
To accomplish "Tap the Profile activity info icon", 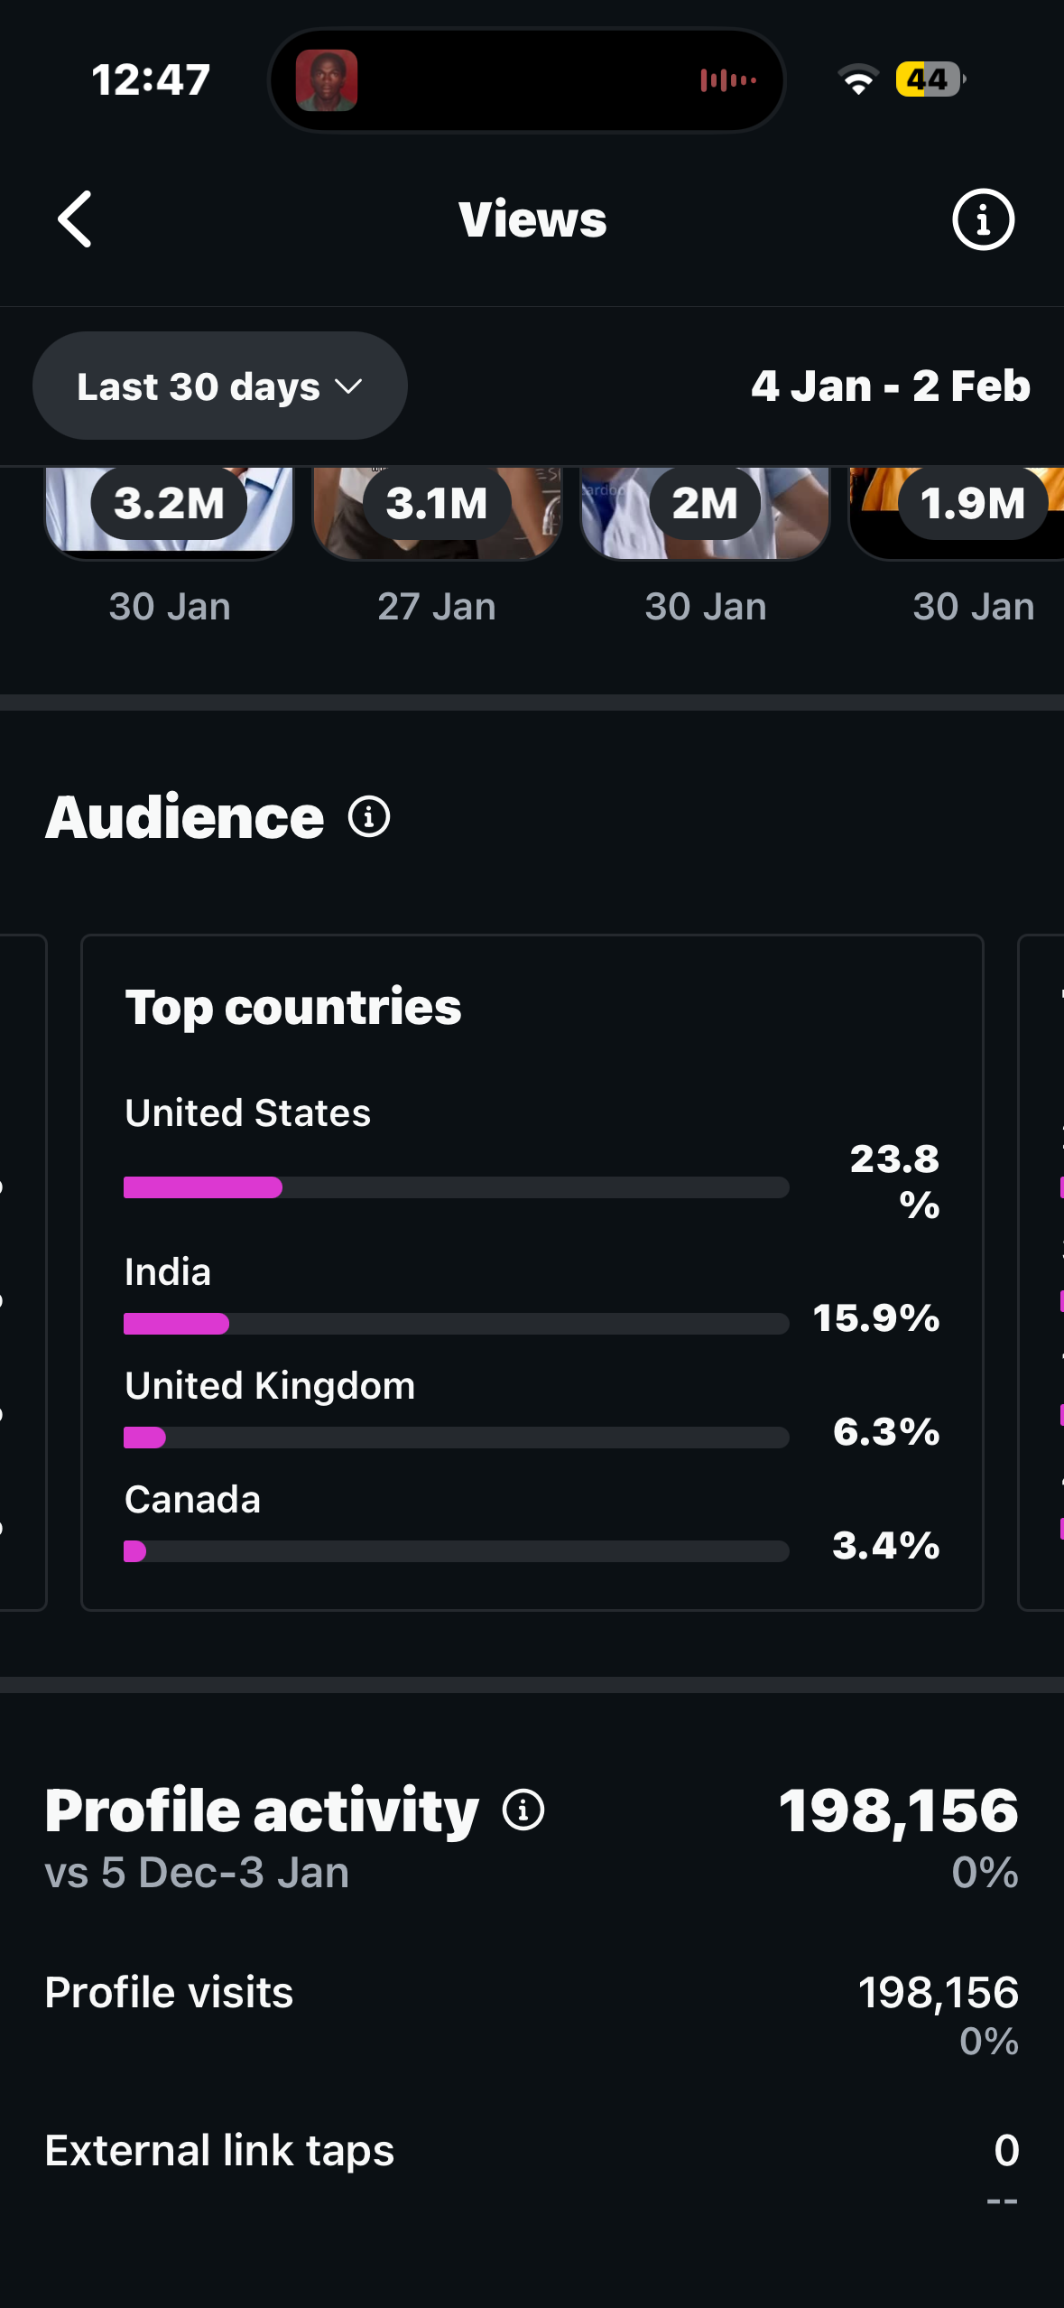I will pos(523,1810).
